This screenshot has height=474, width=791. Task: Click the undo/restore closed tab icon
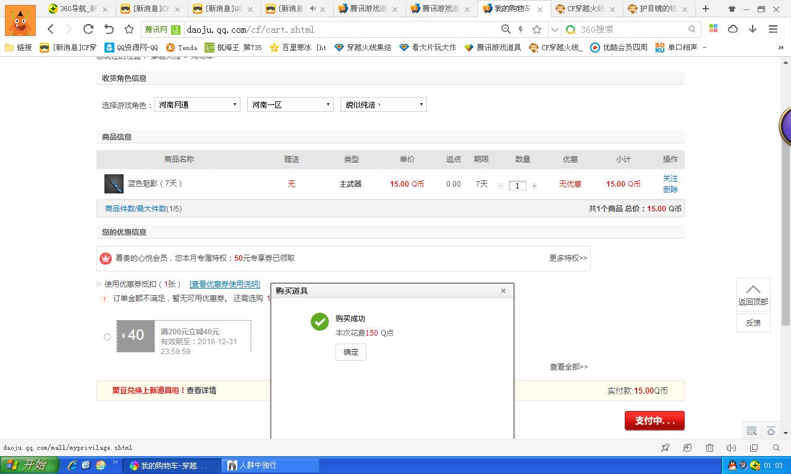tap(109, 29)
